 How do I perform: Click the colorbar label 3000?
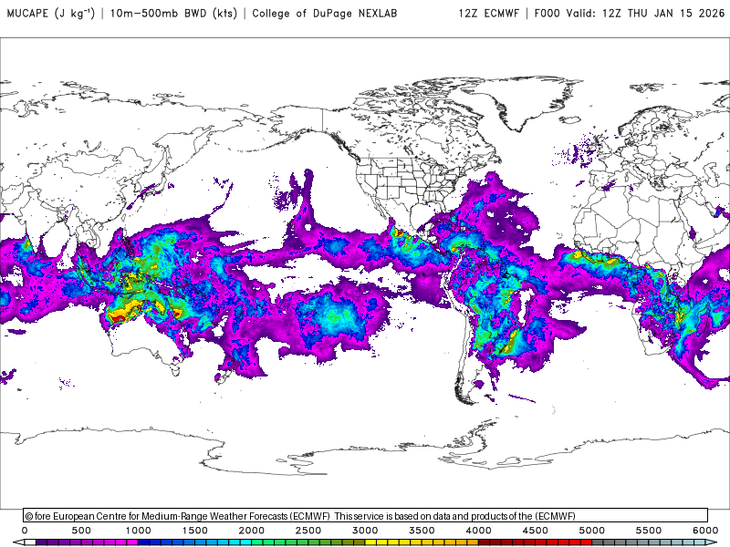pos(365,531)
